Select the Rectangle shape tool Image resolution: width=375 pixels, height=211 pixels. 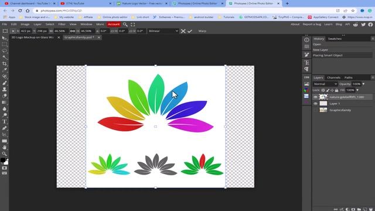pyautogui.click(x=4, y=141)
